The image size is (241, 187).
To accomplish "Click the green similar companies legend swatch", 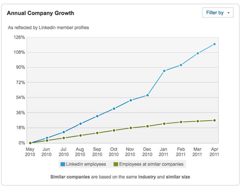I will (x=115, y=164).
